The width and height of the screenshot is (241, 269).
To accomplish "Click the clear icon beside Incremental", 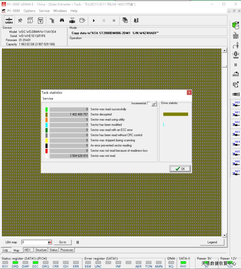I will 154,104.
